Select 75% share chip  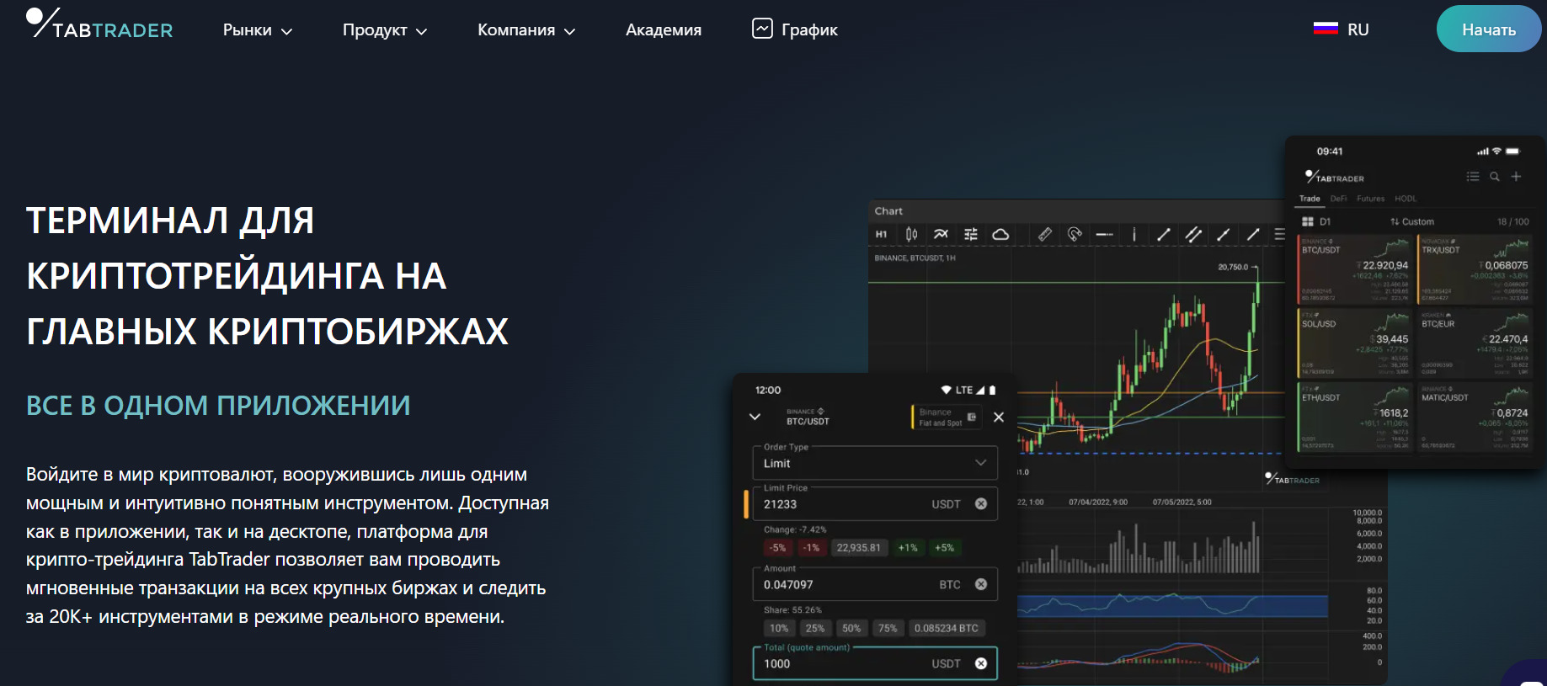[888, 628]
